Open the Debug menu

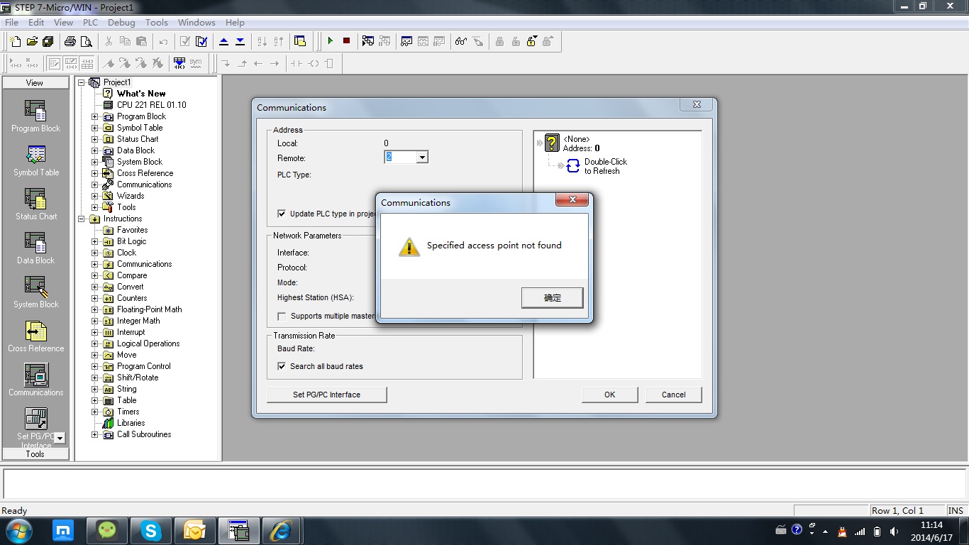(121, 23)
